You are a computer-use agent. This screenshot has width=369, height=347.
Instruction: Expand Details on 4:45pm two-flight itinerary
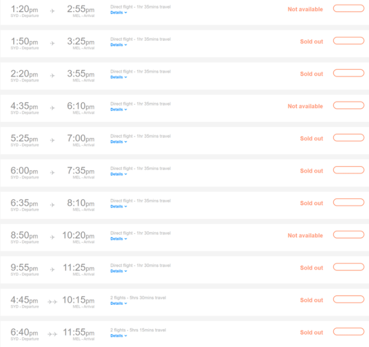119,304
